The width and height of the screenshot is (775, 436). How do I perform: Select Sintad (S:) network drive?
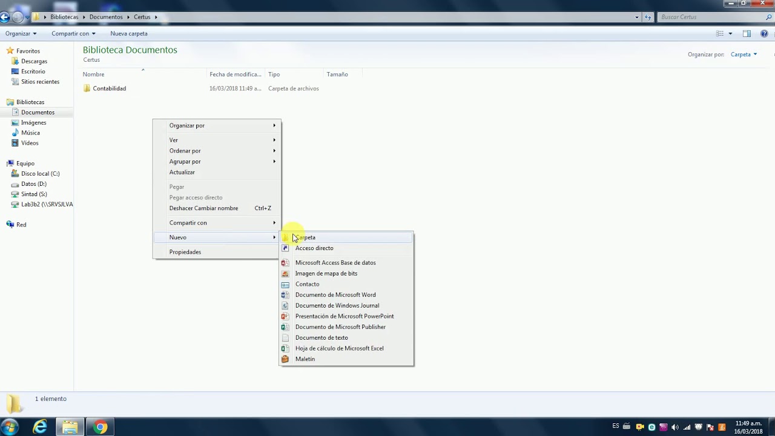click(34, 194)
